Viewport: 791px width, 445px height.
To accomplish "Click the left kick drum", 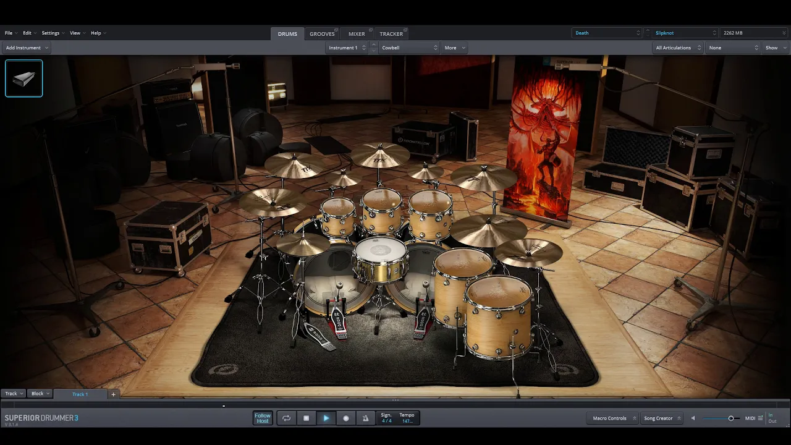I will [x=335, y=279].
